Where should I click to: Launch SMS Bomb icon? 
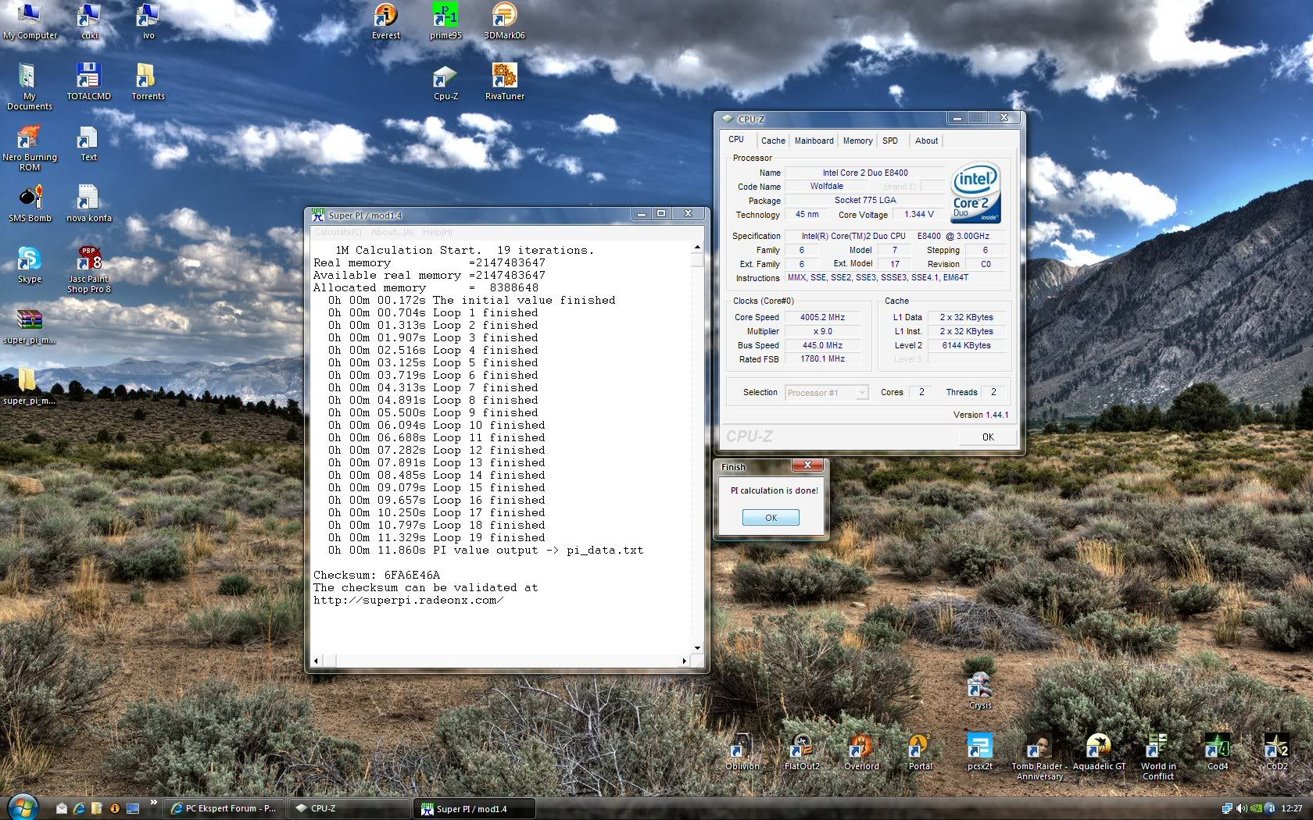tap(30, 205)
